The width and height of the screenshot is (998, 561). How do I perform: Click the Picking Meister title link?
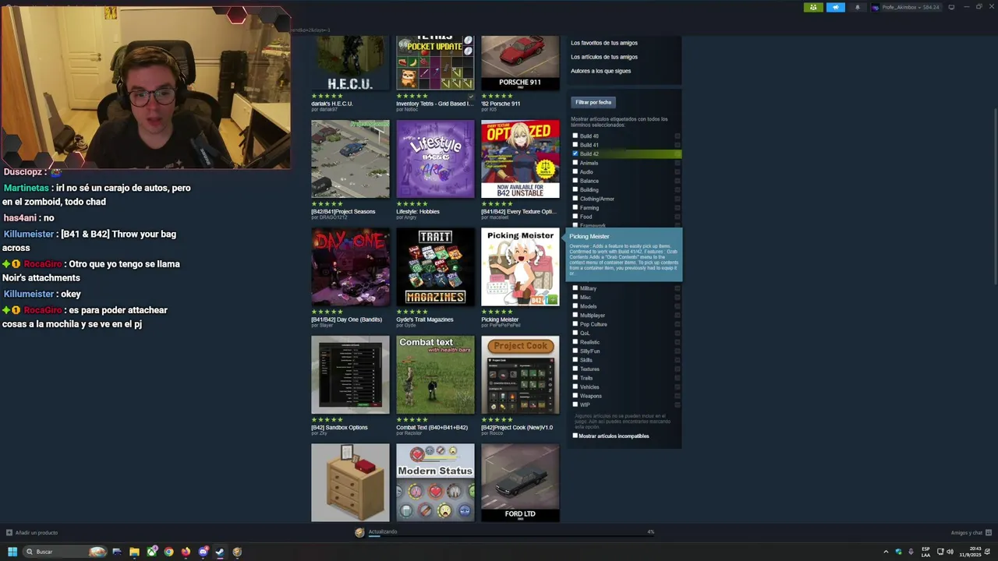tap(500, 319)
